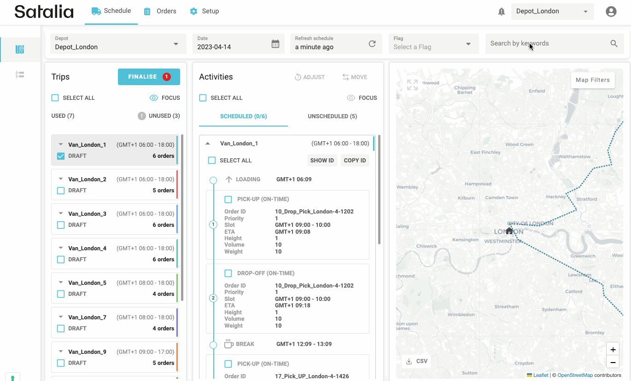Click the Finalise button

click(148, 77)
